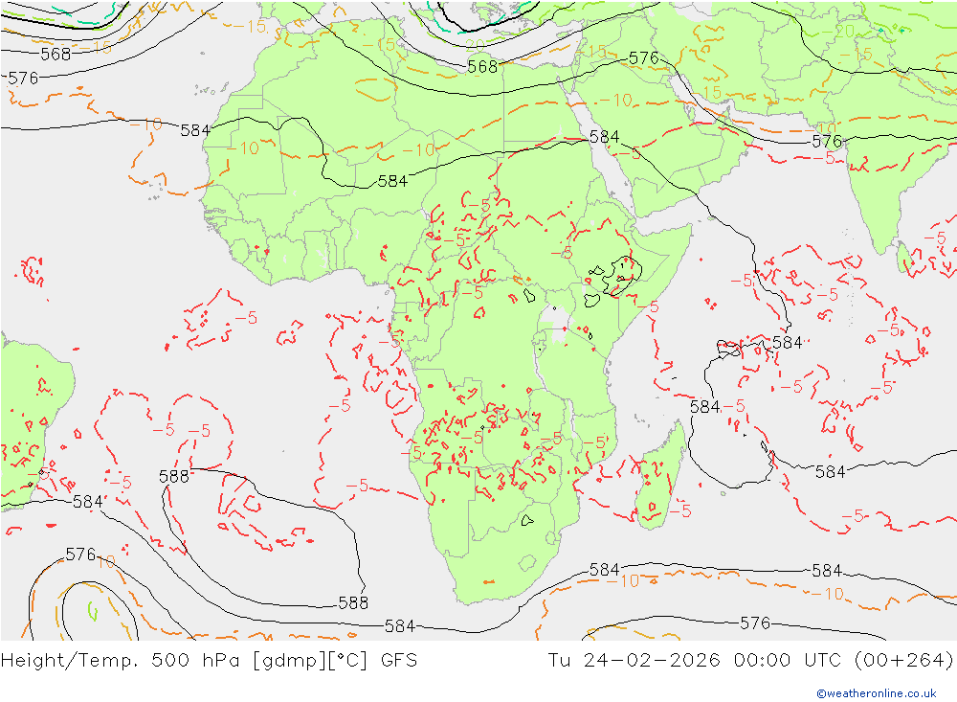The image size is (957, 702).
Task: Click the 588 contour label near South America
Action: (x=174, y=476)
